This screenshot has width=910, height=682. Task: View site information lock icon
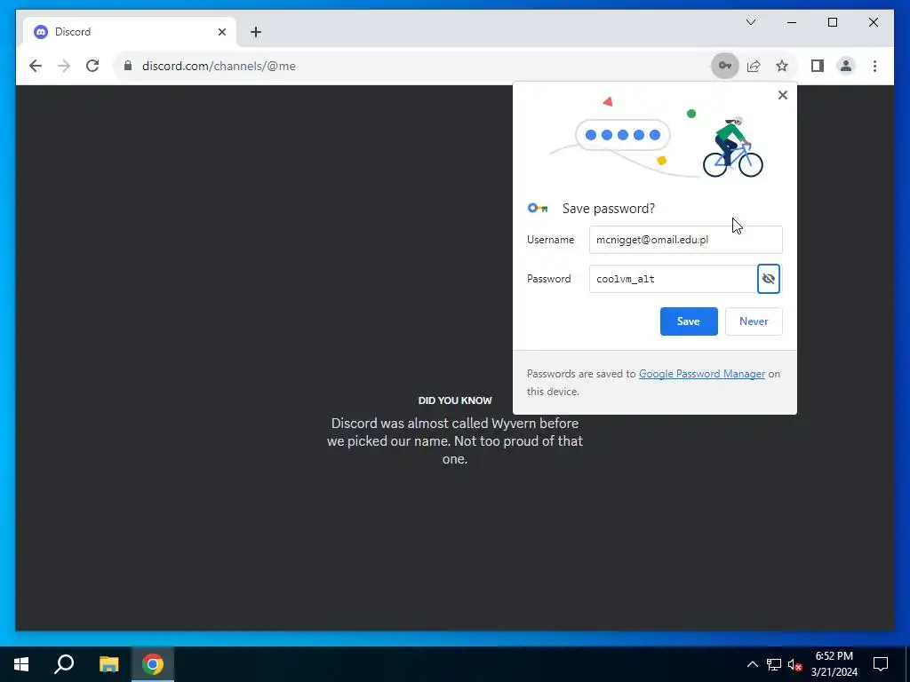(128, 66)
